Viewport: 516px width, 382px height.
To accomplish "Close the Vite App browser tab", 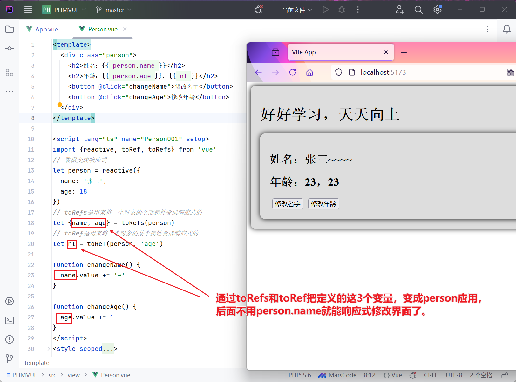I will 386,52.
